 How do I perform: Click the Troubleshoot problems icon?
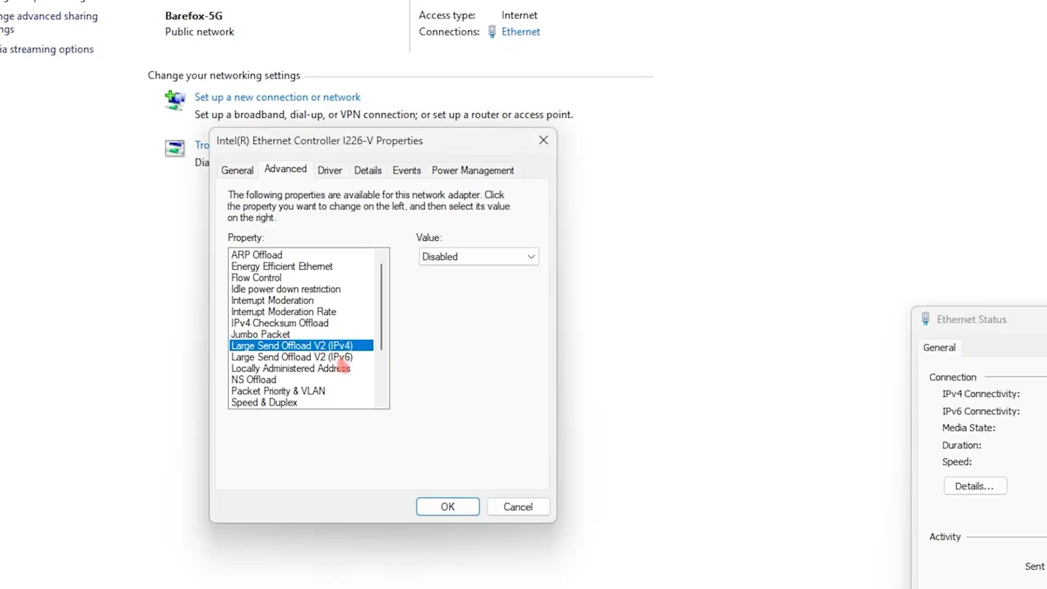(175, 148)
